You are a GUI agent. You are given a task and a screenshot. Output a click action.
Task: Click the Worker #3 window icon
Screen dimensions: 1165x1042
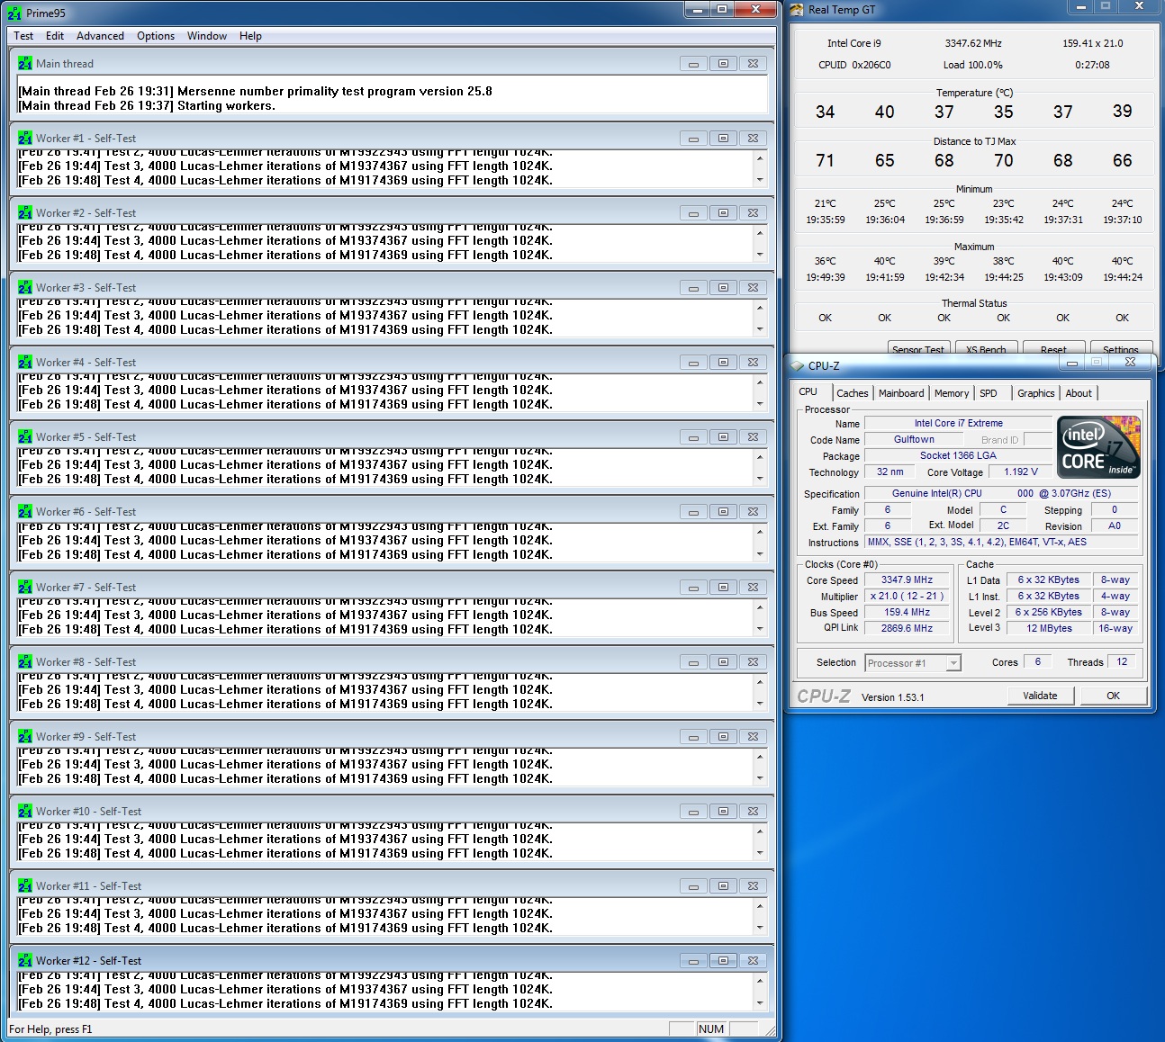point(25,288)
